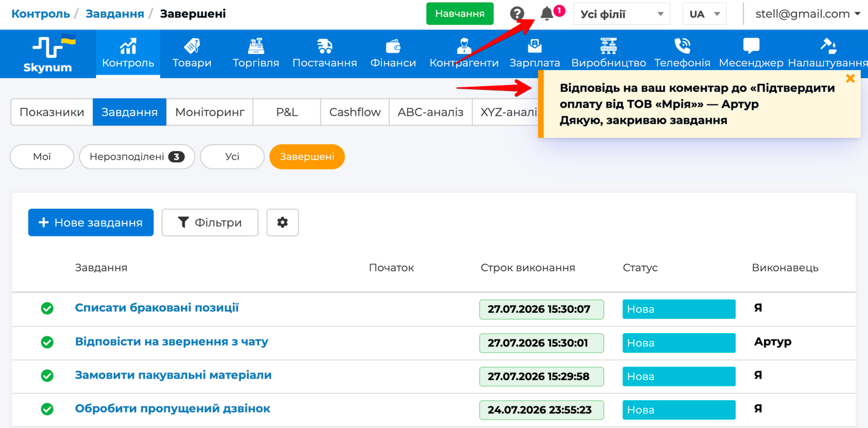The width and height of the screenshot is (868, 428).
Task: Open task Замовити пакувальні матеріали
Action: tap(174, 375)
